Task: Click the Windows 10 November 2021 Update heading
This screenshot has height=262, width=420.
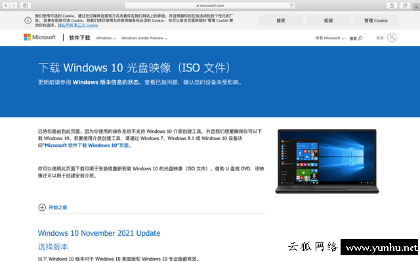Action: 99,233
